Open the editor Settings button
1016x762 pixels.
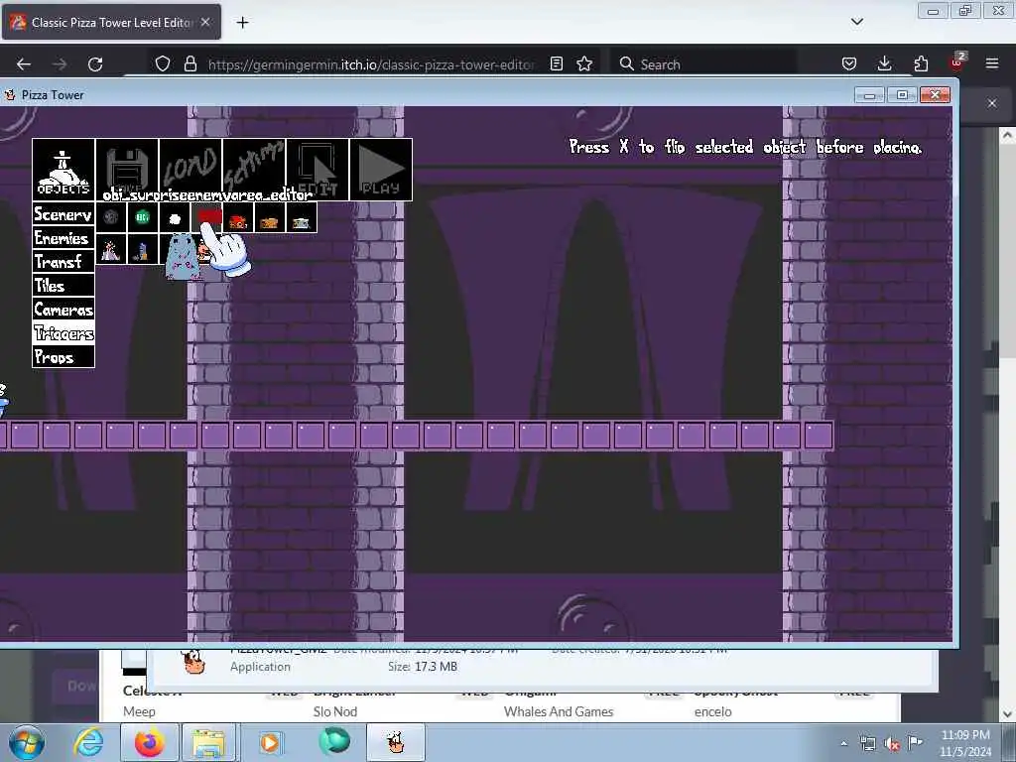[254, 169]
